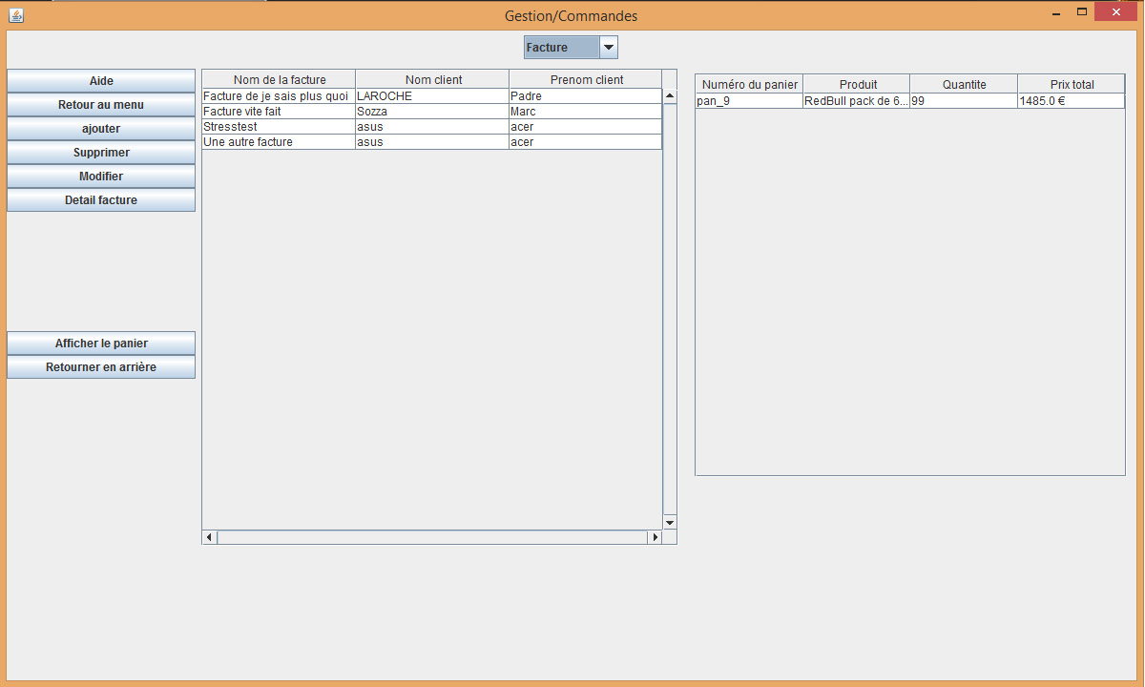Screen dimensions: 1145x687
Task: Click the 'Prix total' column header
Action: click(x=1072, y=85)
